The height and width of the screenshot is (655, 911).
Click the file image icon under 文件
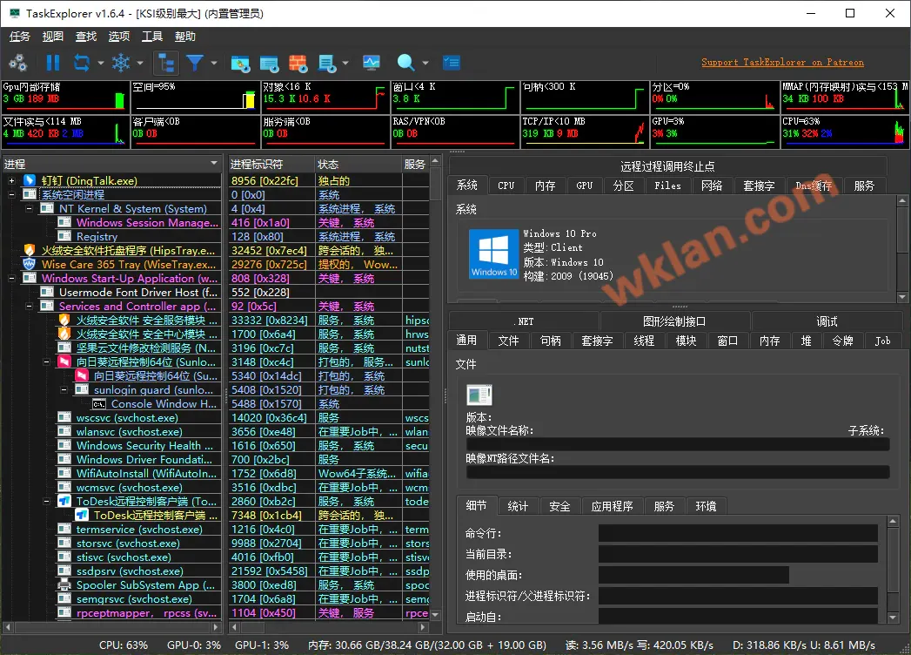click(x=479, y=395)
